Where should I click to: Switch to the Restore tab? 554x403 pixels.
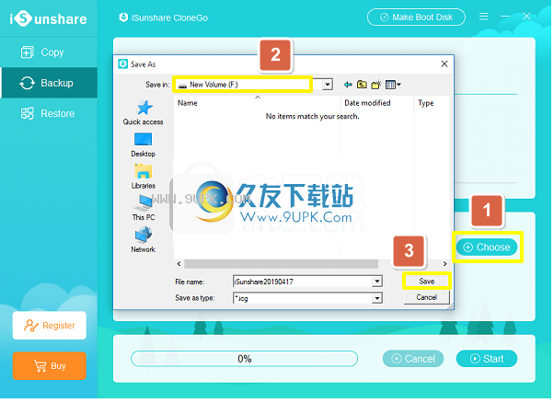click(x=49, y=114)
